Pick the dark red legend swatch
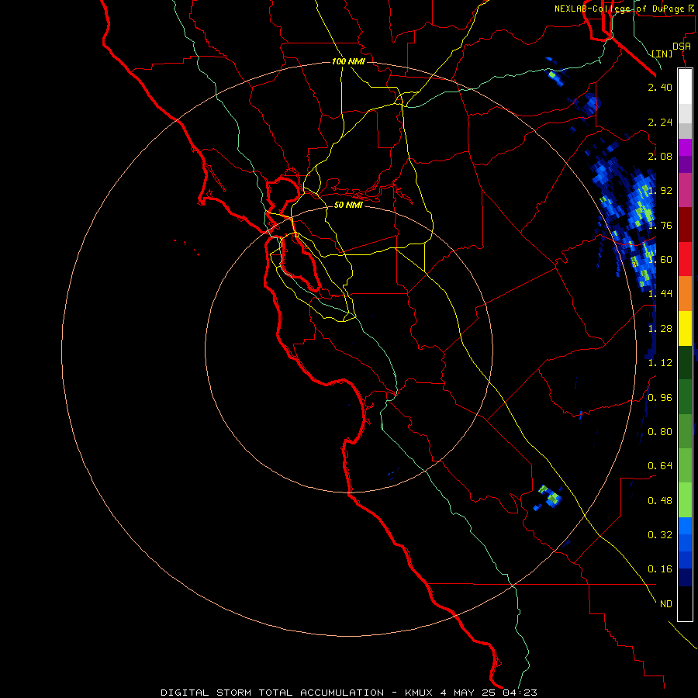Viewport: 698px width, 698px height. tap(685, 225)
